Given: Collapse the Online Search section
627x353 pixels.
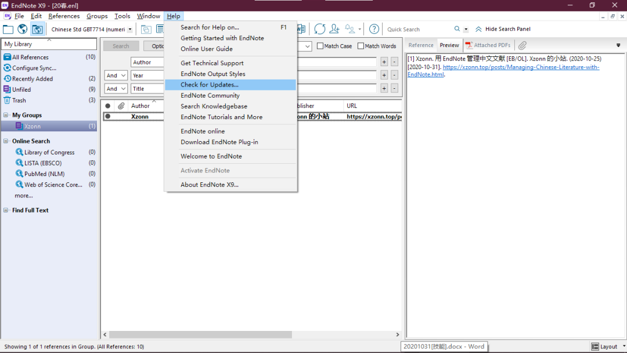Looking at the screenshot, I should pos(6,141).
